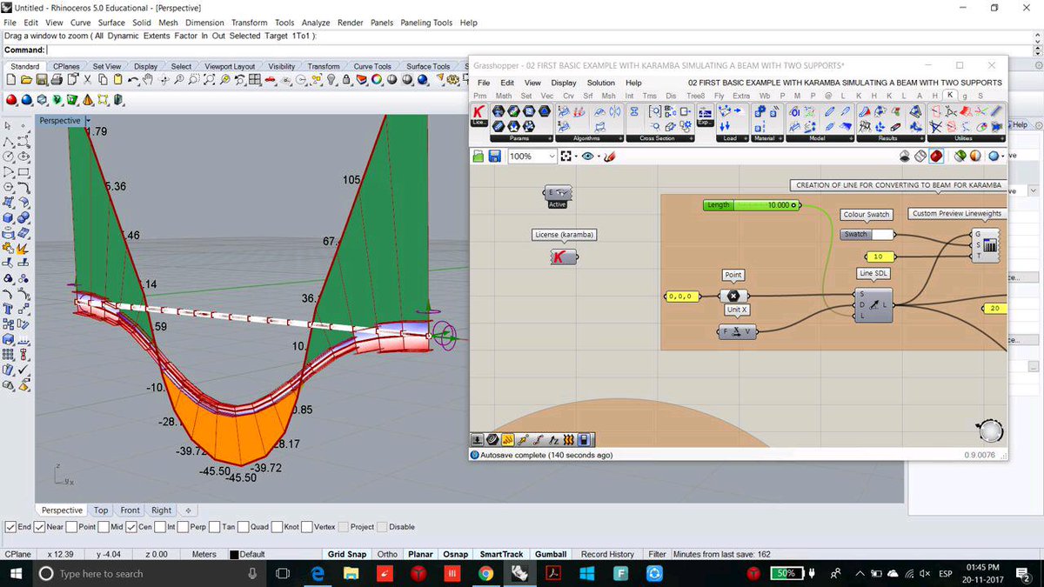Viewport: 1044px width, 587px height.
Task: Switch to the CPlanes toolbar tab
Action: 66,66
